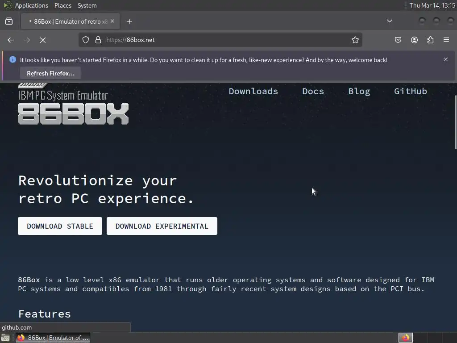Click the show desktop icon in bottom panel
Screen dimensions: 457x343
point(5,338)
